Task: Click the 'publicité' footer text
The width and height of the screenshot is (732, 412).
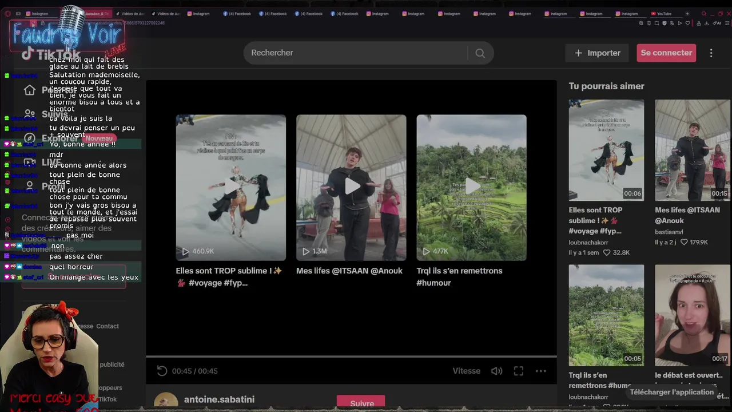Action: coord(112,365)
